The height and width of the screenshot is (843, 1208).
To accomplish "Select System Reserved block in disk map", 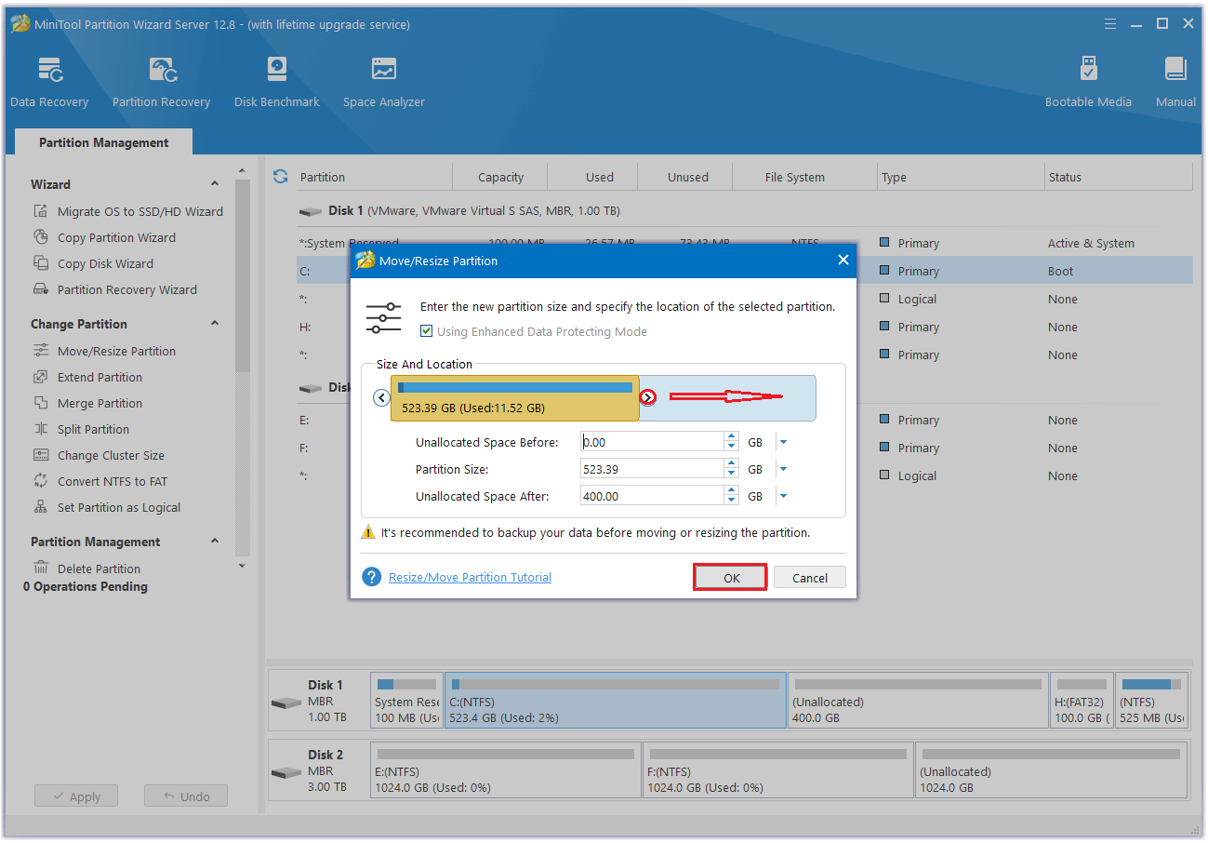I will pyautogui.click(x=406, y=700).
